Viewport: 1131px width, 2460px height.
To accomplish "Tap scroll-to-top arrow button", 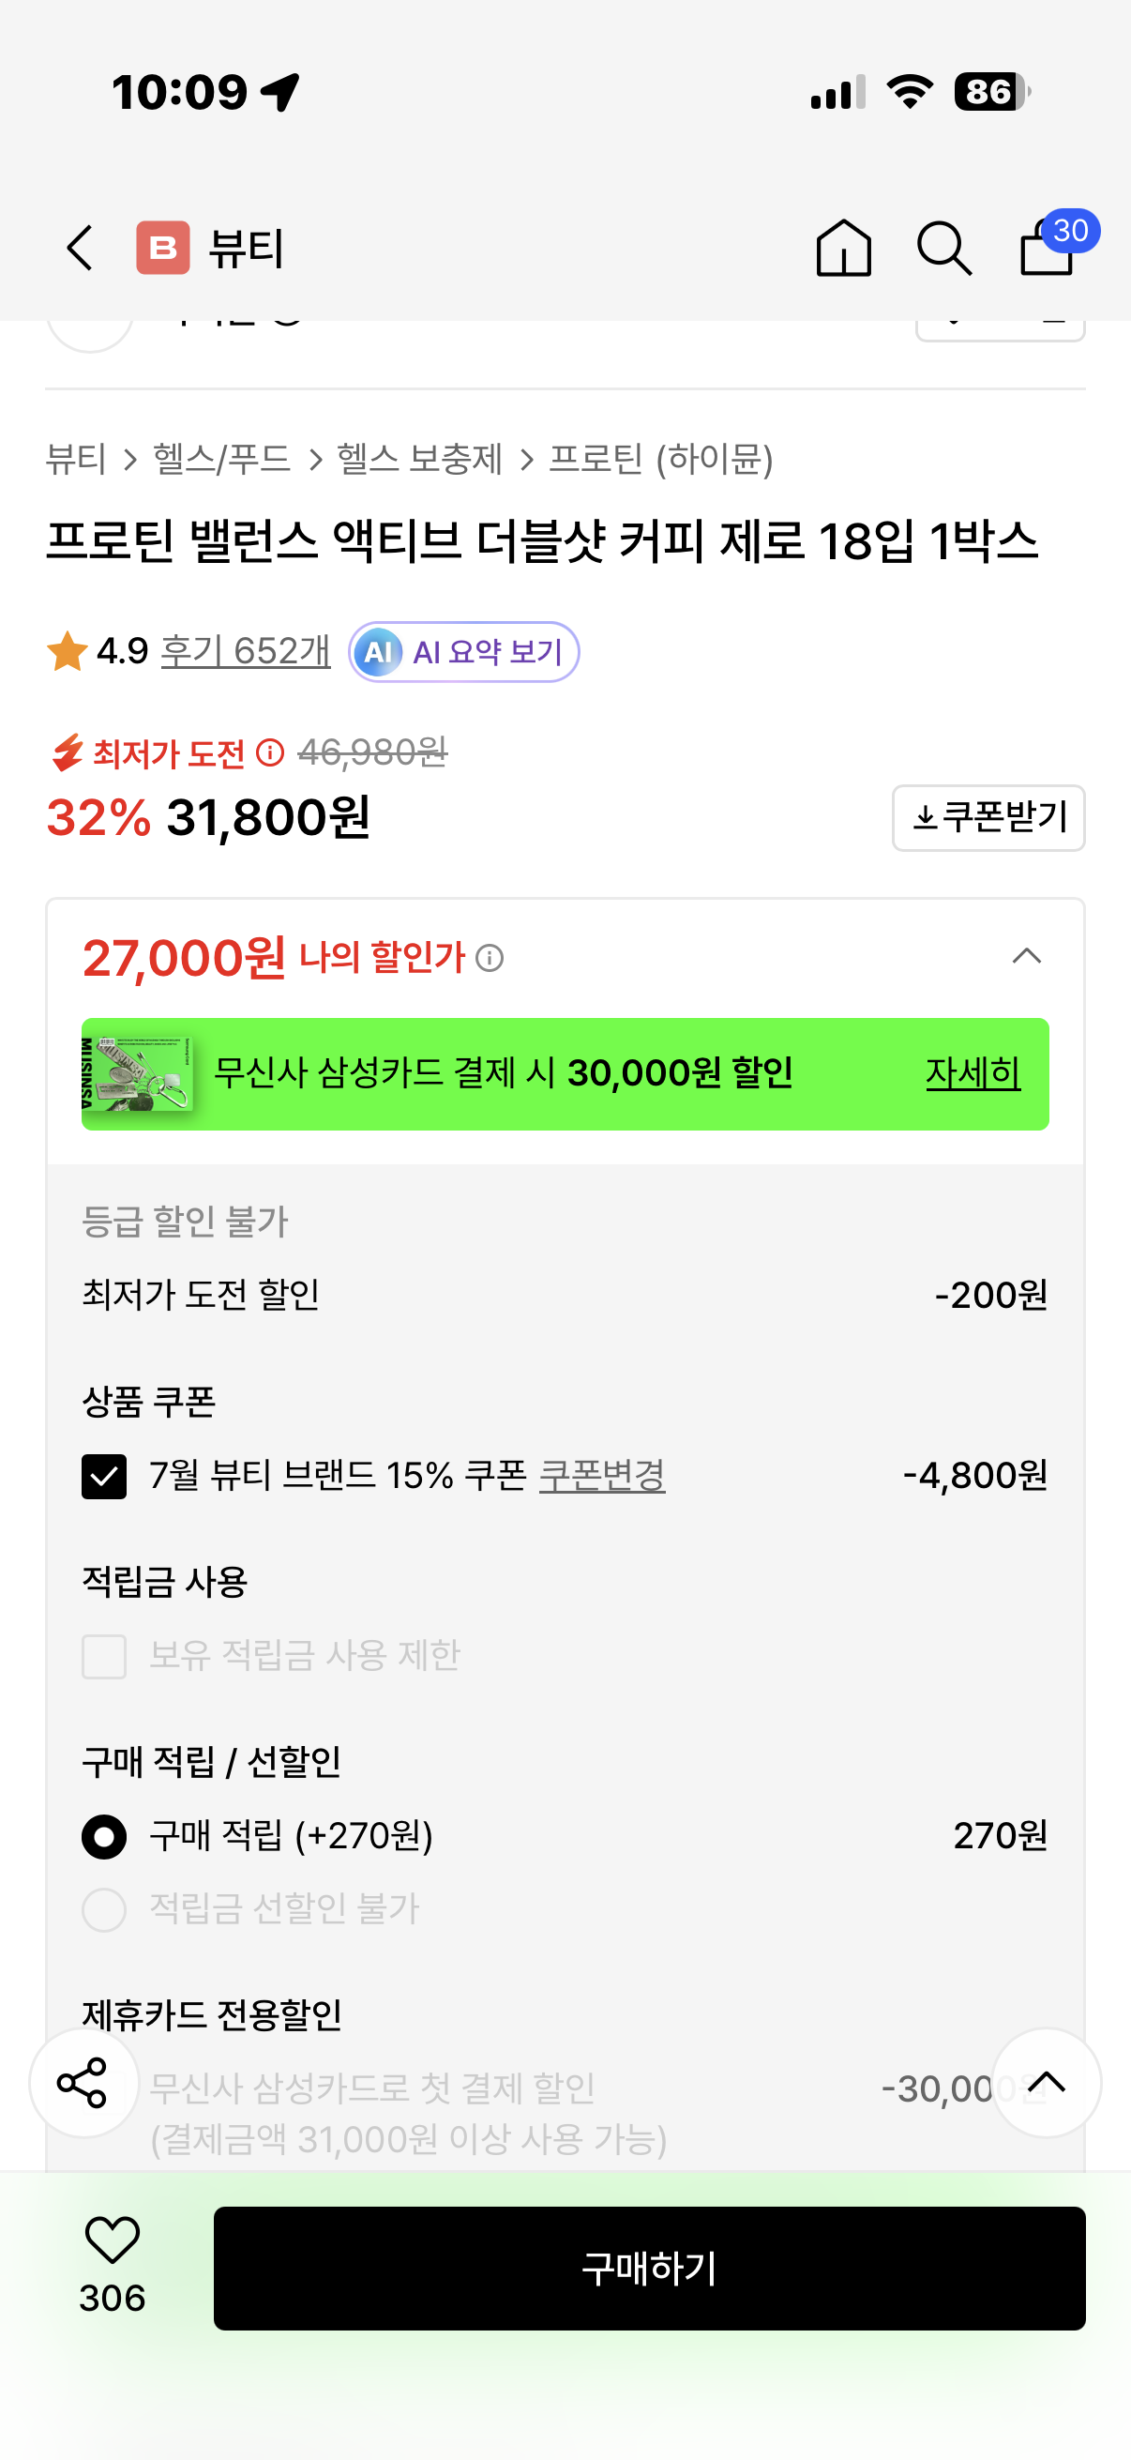I will 1046,2082.
